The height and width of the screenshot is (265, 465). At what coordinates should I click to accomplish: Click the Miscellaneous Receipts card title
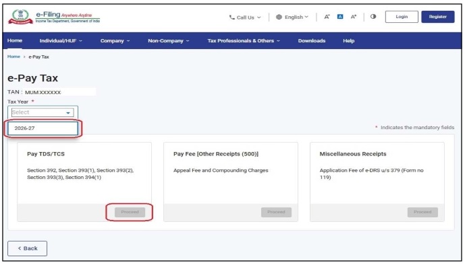(353, 154)
